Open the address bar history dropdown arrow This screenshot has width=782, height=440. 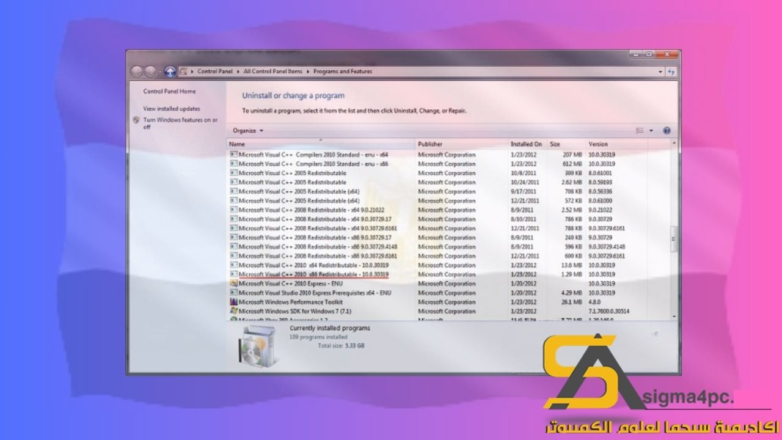pos(660,71)
